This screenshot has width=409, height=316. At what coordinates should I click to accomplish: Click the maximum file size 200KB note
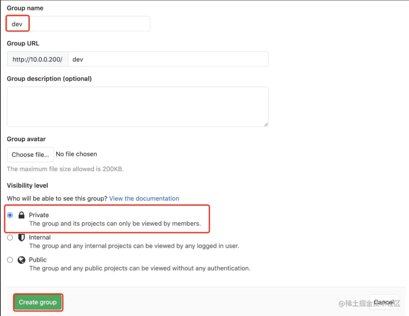coord(65,169)
